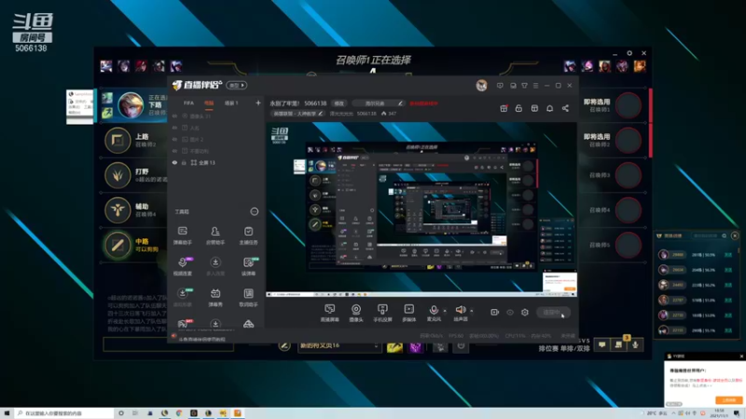Hide the 全屏 13 source
Viewport: 746px width, 419px height.
click(x=174, y=162)
